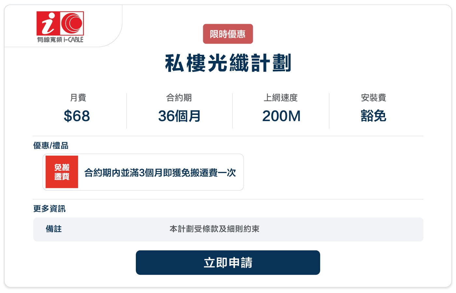
Task: Click the 月費 label
Action: 78,98
